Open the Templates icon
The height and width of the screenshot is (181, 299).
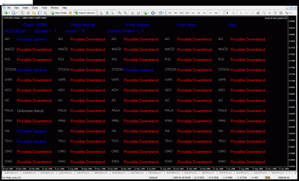pyautogui.click(x=160, y=13)
